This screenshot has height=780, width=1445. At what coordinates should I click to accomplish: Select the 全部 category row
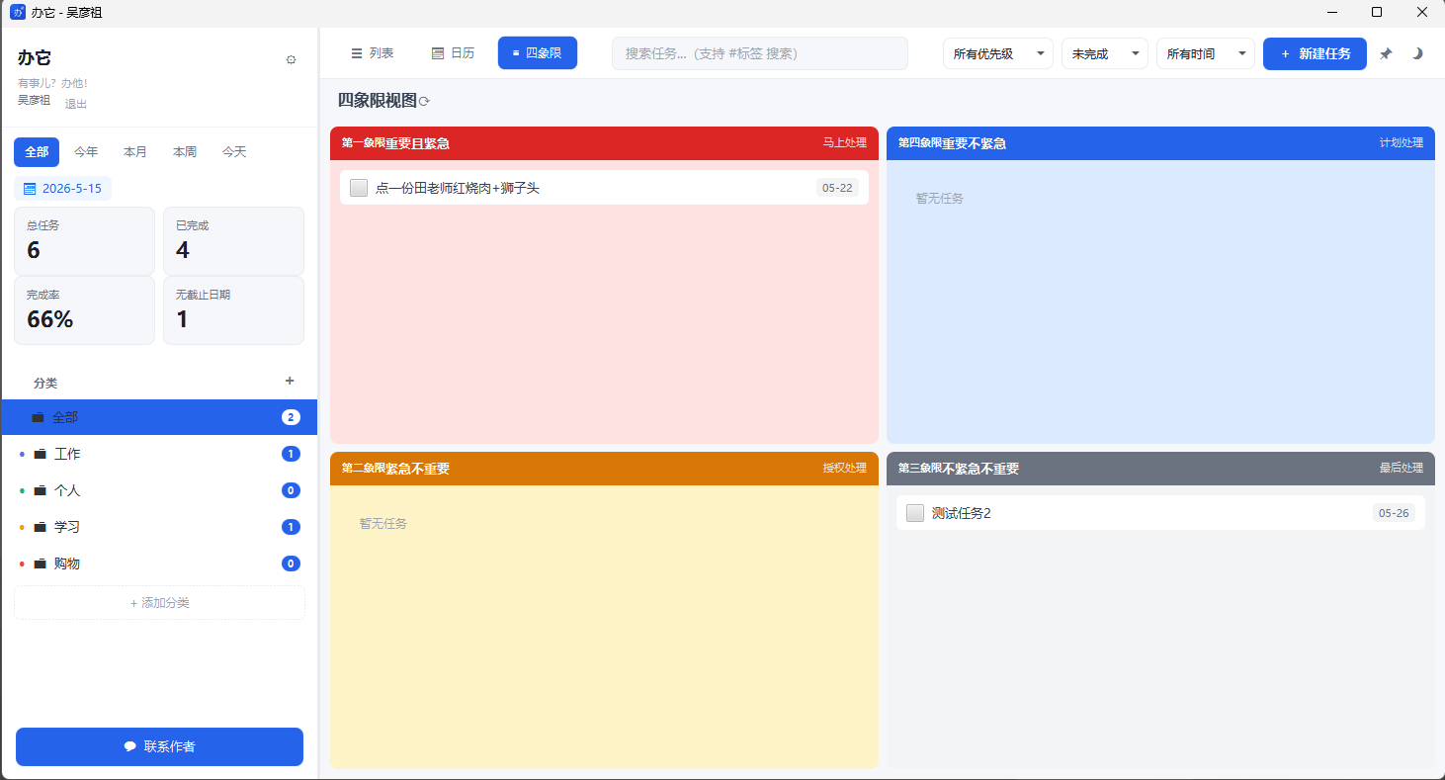pos(159,417)
